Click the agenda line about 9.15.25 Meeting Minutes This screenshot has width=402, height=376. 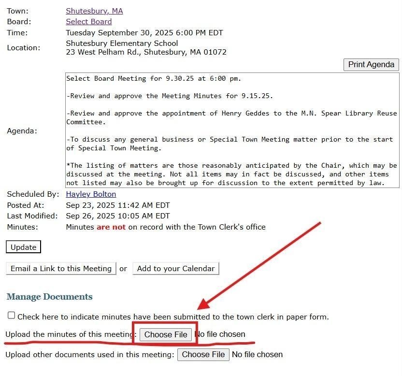[x=169, y=96]
